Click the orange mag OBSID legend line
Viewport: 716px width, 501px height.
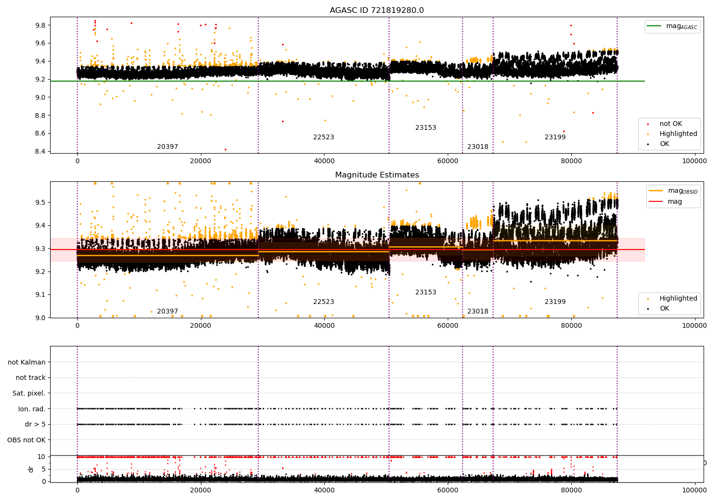656,191
